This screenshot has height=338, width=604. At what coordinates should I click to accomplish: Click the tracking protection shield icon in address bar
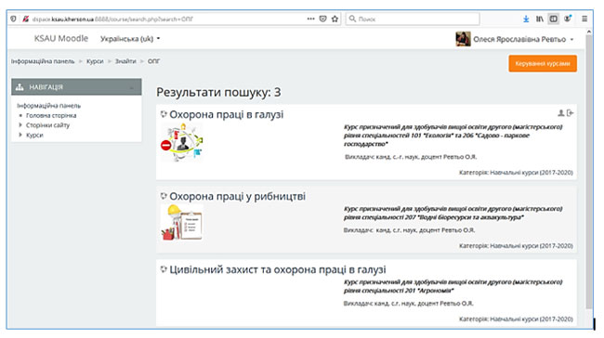point(14,19)
